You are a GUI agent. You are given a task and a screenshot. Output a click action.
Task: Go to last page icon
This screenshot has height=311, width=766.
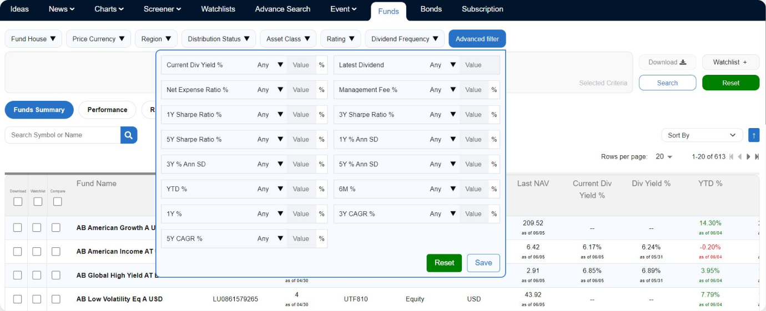[x=757, y=157]
